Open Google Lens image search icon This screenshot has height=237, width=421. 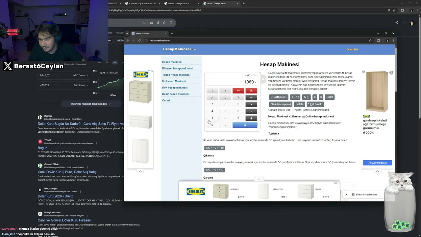165,23
